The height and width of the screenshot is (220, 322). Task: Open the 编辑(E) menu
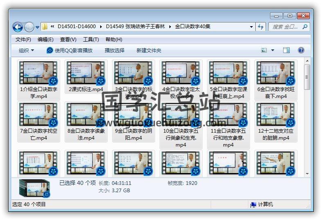pyautogui.click(x=45, y=40)
